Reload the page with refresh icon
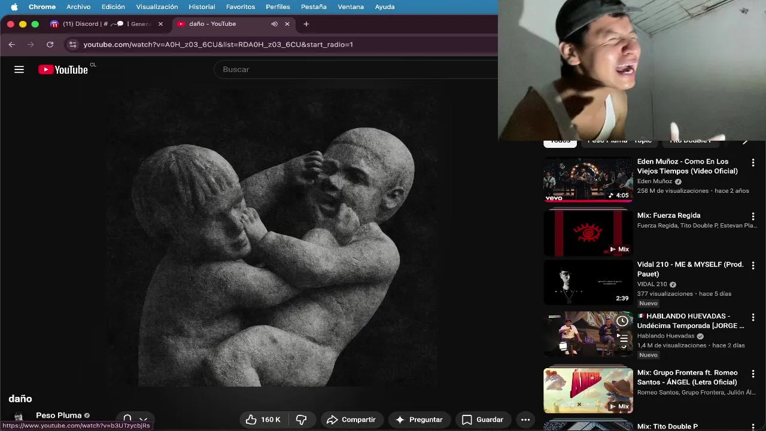 pos(50,44)
